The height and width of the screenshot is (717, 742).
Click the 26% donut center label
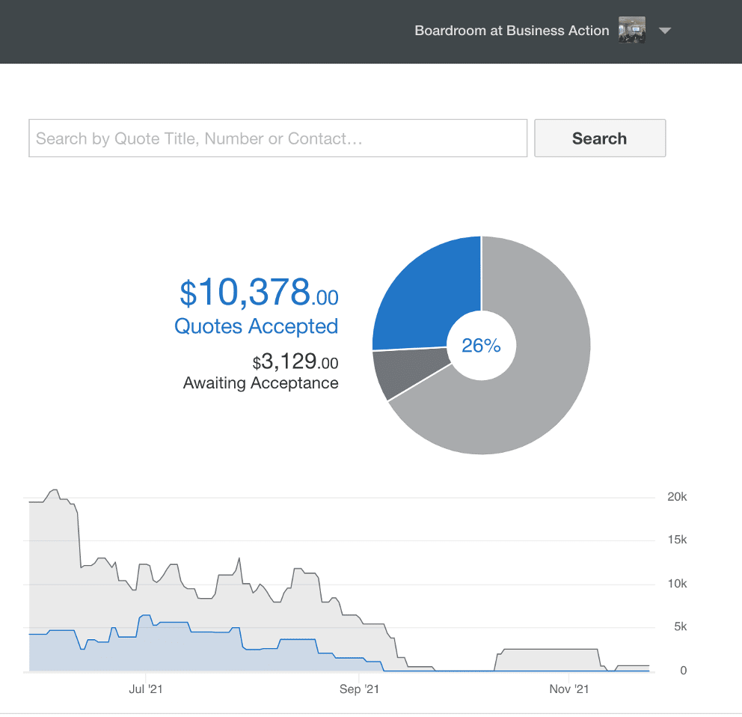click(481, 345)
